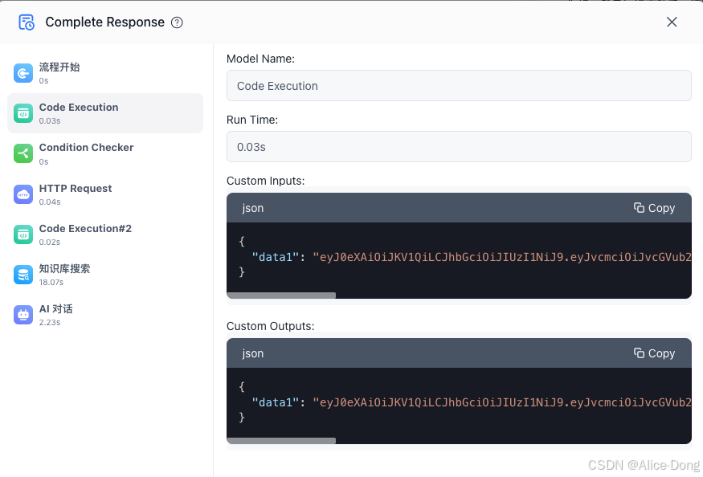
Task: Open the Condition Checker step
Action: (x=105, y=153)
